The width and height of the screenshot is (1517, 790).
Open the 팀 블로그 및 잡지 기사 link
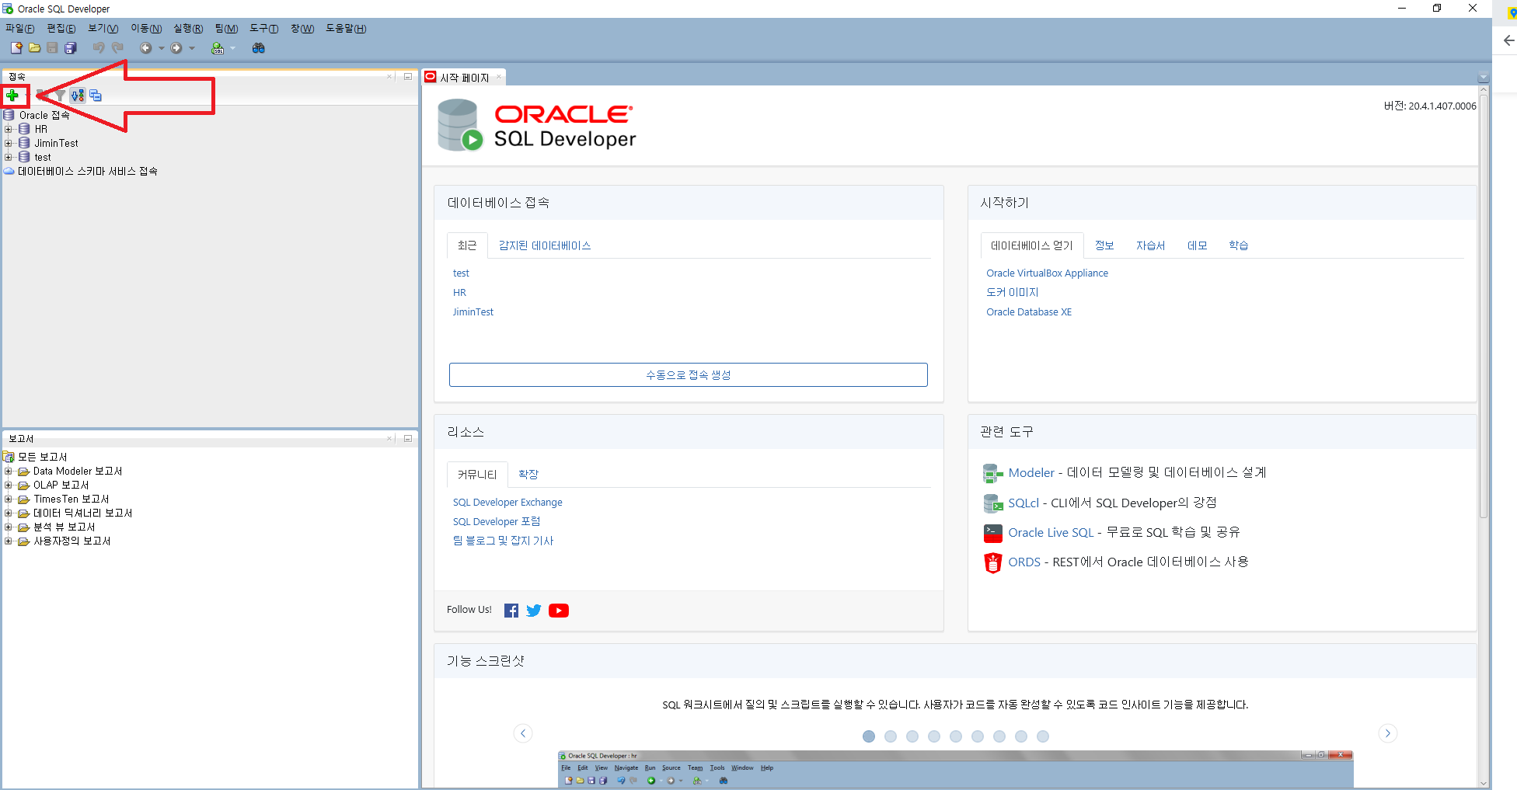[503, 541]
